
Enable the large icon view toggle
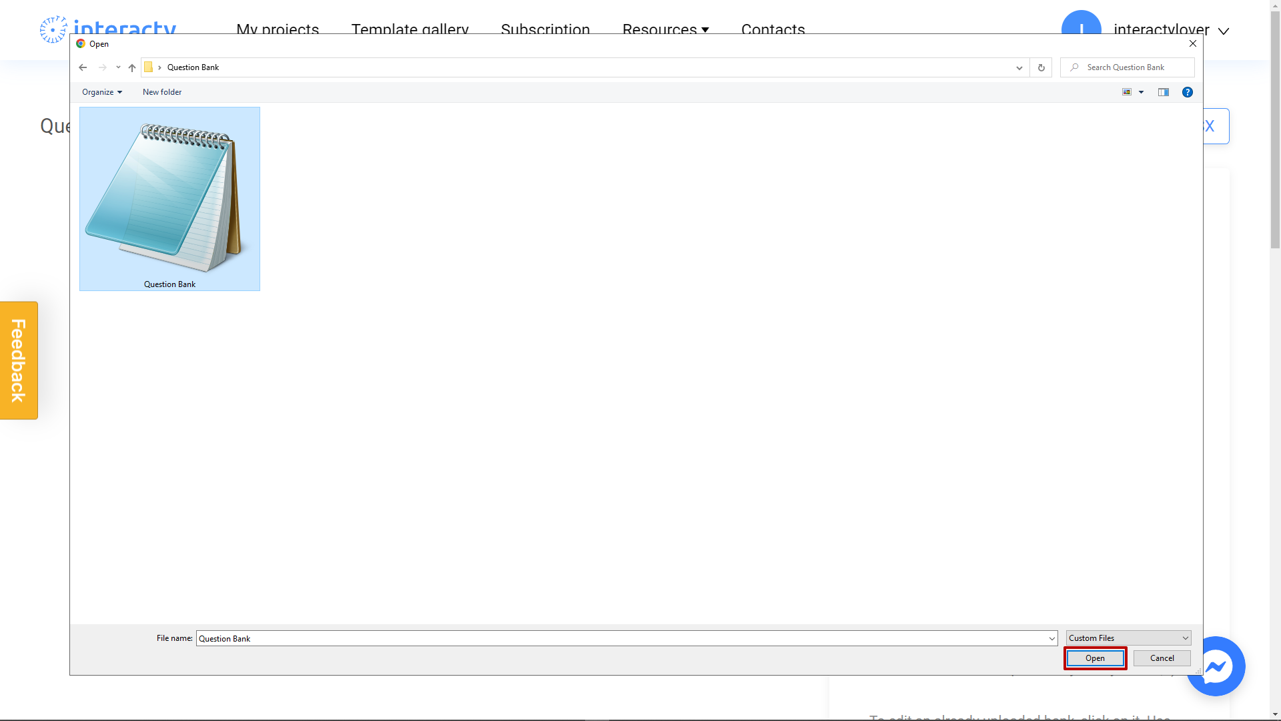point(1127,91)
